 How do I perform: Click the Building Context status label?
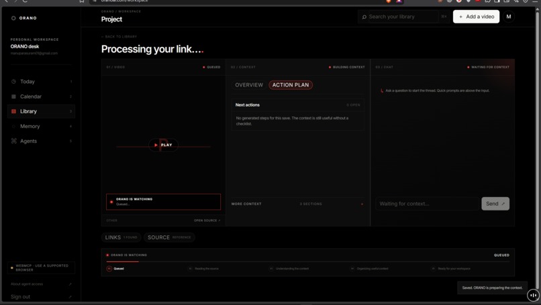click(x=347, y=67)
